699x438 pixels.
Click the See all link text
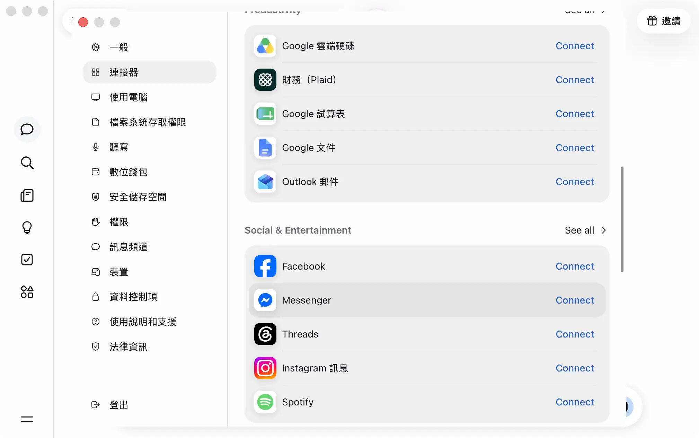579,230
